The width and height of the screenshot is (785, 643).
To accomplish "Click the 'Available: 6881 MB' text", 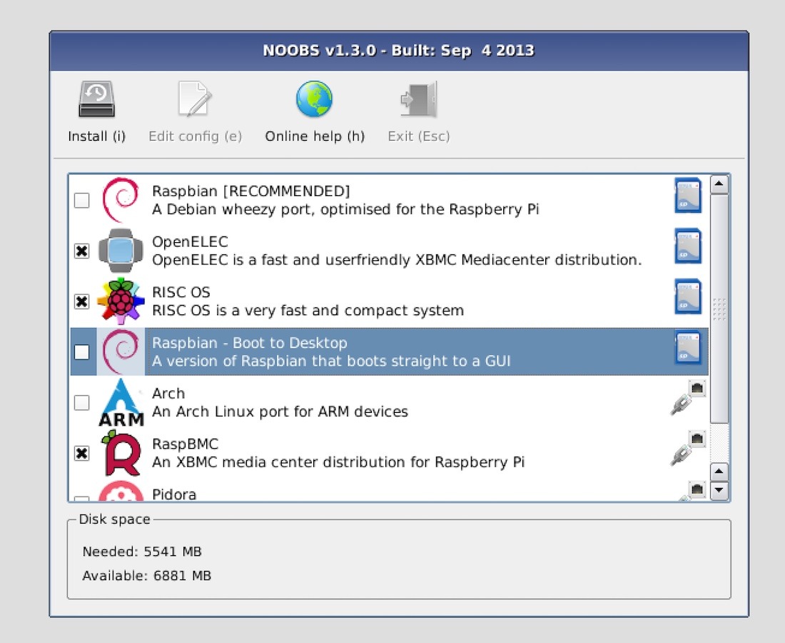I will [x=147, y=576].
